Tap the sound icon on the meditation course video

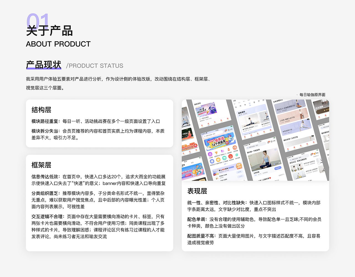click(x=279, y=163)
